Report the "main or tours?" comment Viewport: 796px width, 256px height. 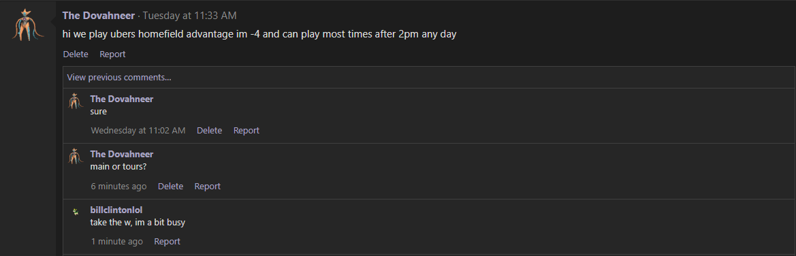207,187
